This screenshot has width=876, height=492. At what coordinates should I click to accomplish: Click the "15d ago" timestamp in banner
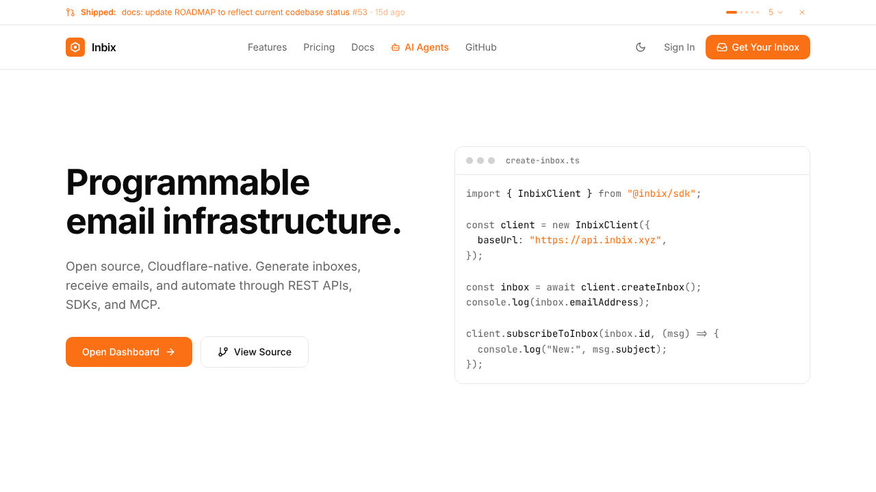(390, 12)
